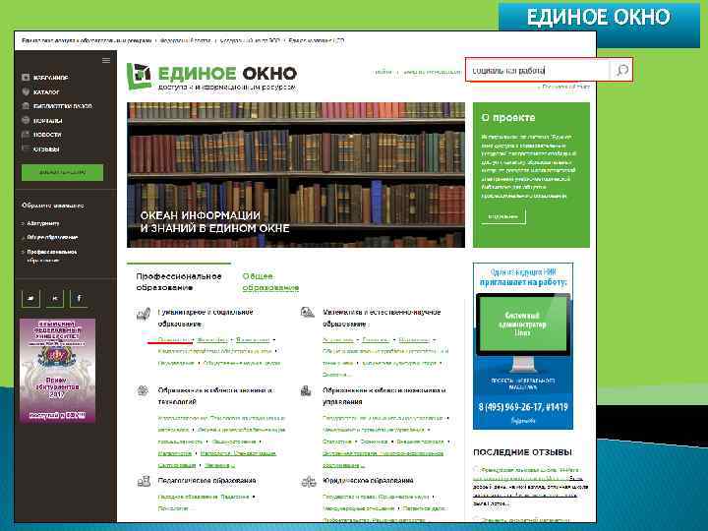This screenshot has width=708, height=531.
Task: Click the Новости sidebar icon
Action: tap(26, 135)
